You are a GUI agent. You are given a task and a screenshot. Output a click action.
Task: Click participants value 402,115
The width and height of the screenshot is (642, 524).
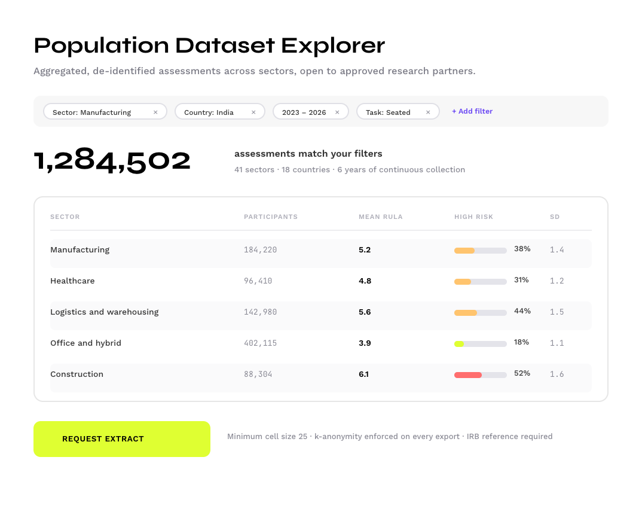[261, 343]
